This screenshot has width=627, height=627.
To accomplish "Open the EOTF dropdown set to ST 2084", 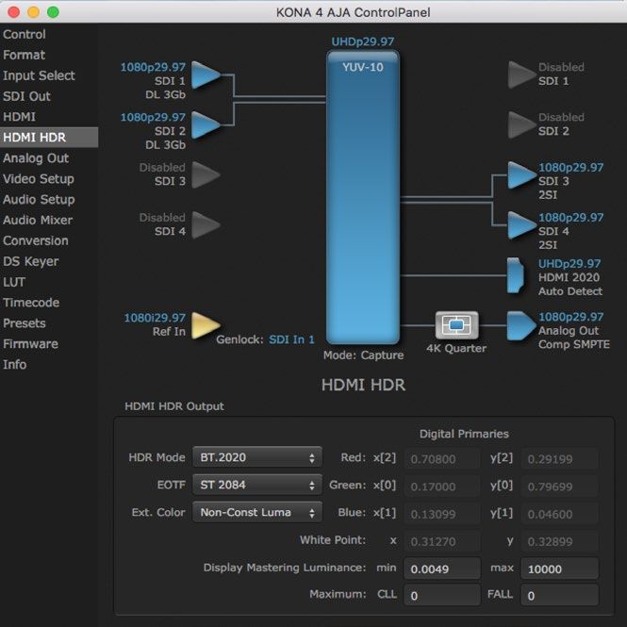I will [x=257, y=485].
